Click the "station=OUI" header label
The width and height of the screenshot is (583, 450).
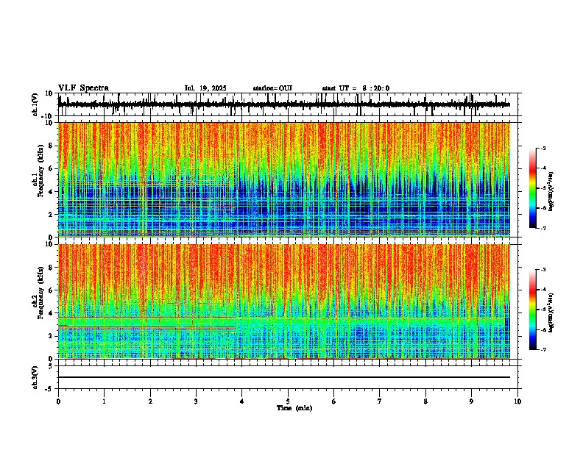(272, 88)
